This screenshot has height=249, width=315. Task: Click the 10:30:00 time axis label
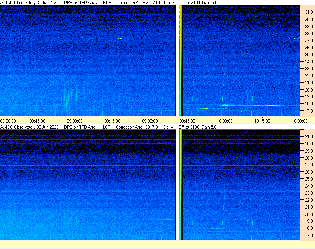(300, 121)
